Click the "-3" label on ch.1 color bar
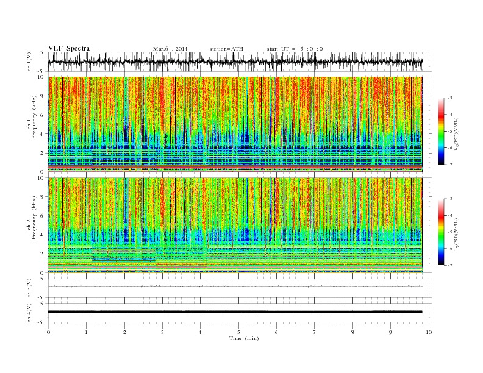 [x=450, y=98]
